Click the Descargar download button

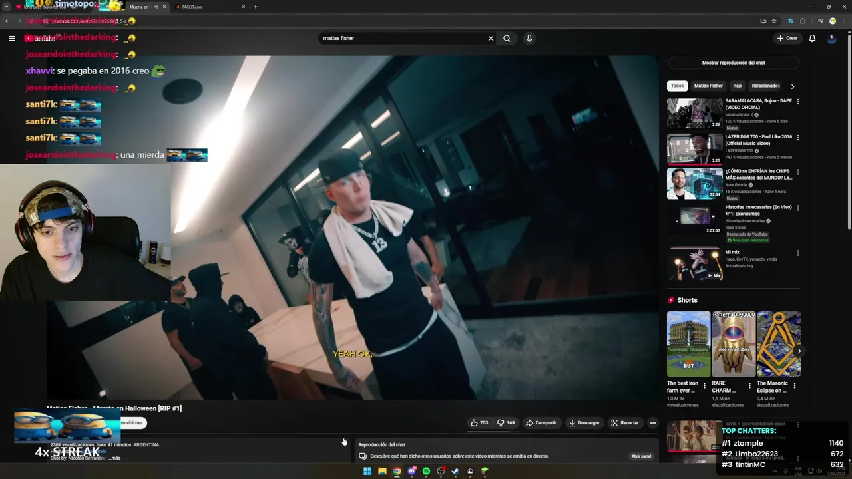[x=584, y=423]
